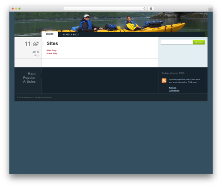Click the Most Popular Articles heading
This screenshot has width=222, height=187.
[x=29, y=78]
